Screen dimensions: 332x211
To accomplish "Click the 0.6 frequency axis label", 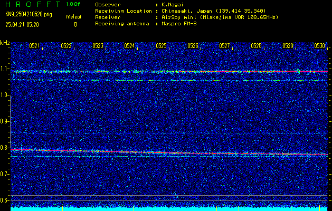I will pyautogui.click(x=5, y=200).
